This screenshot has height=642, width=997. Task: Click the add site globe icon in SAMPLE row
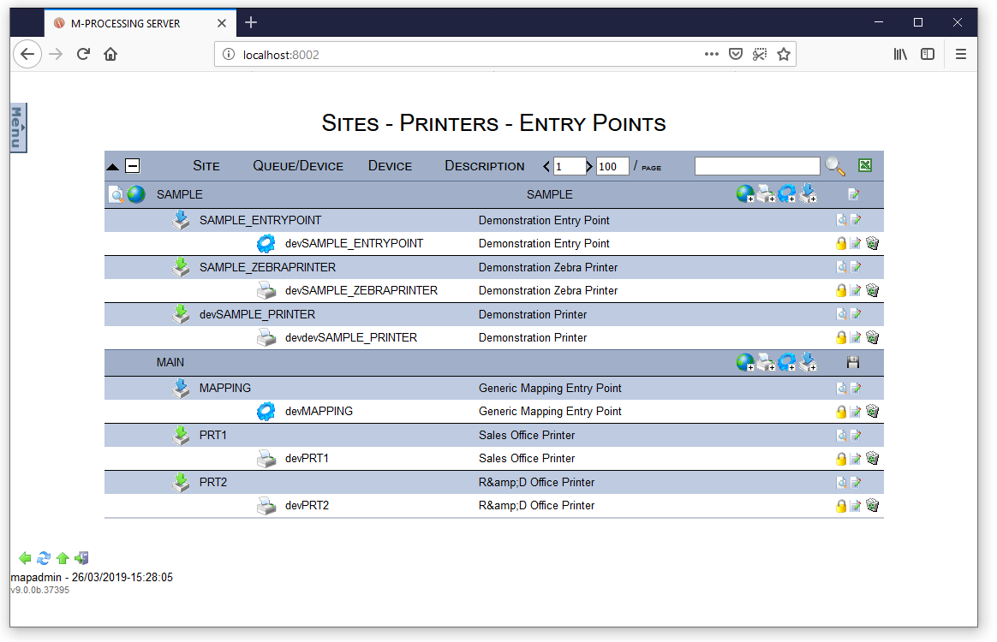coord(744,194)
